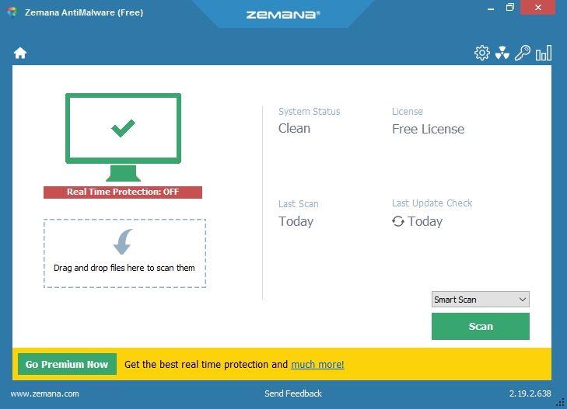The width and height of the screenshot is (567, 409).
Task: Open the Quarantine radiation icon
Action: pos(502,53)
